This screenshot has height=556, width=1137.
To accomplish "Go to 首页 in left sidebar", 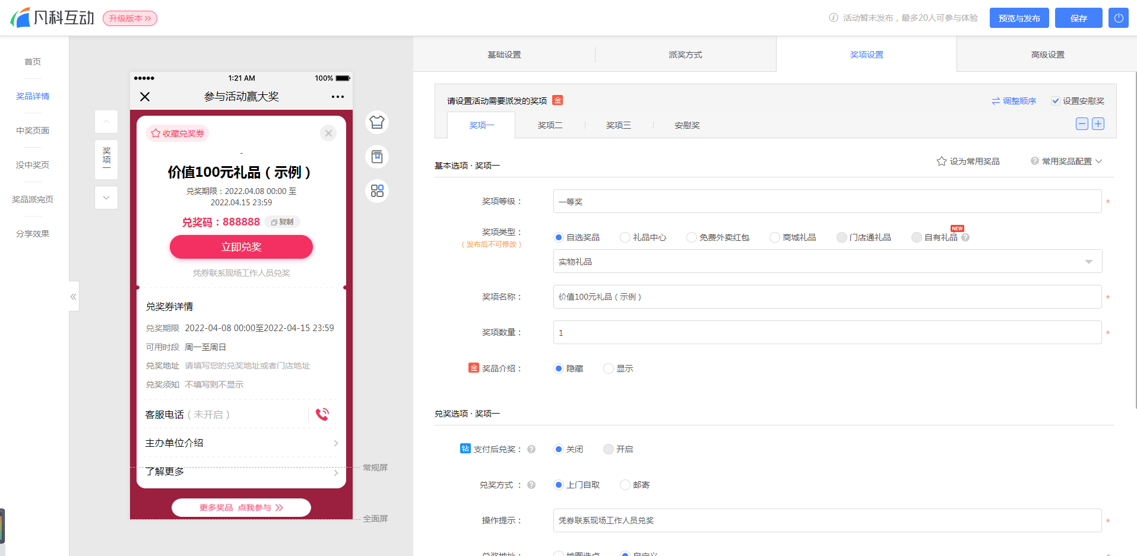I will click(x=33, y=62).
